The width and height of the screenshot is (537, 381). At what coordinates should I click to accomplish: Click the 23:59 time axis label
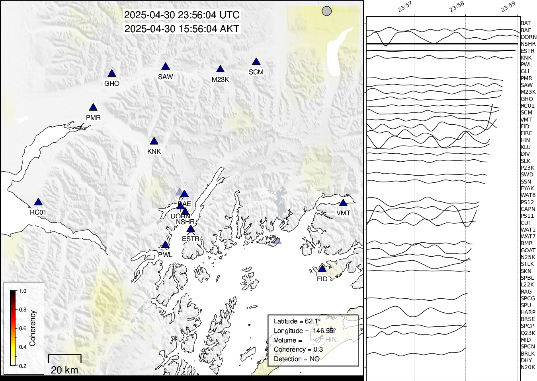(x=508, y=7)
